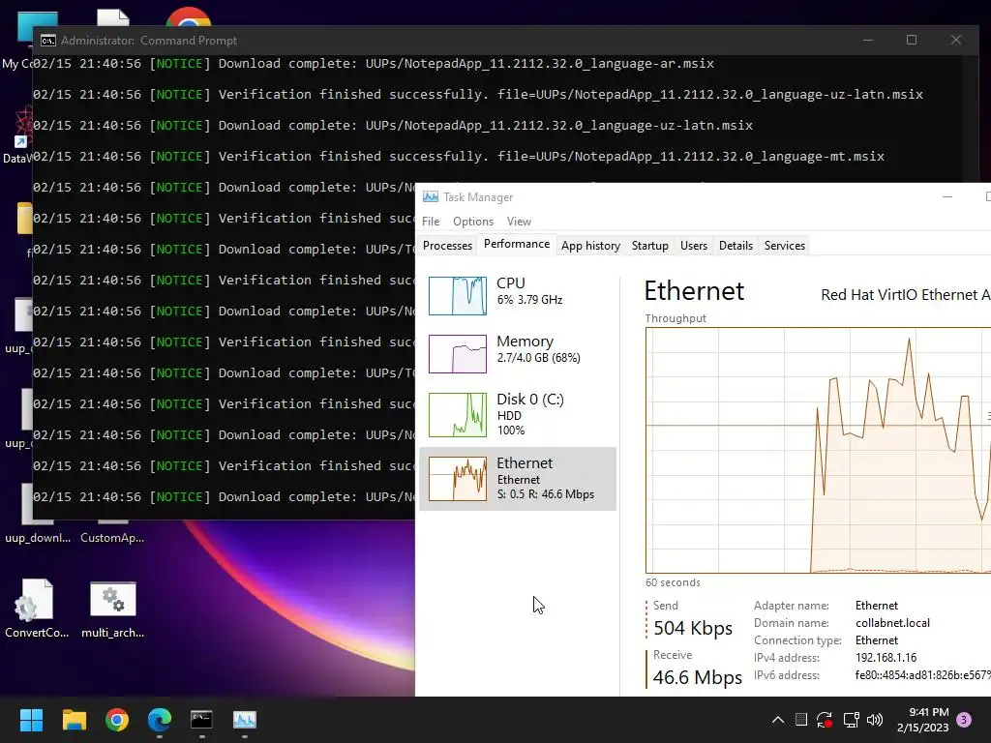Click the IPv6 address value
Viewport: 991px width, 743px height.
[922, 674]
